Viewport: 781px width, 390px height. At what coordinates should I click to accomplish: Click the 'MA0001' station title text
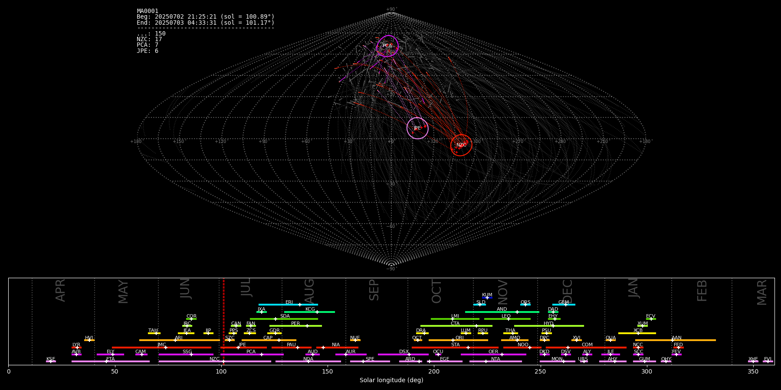148,11
